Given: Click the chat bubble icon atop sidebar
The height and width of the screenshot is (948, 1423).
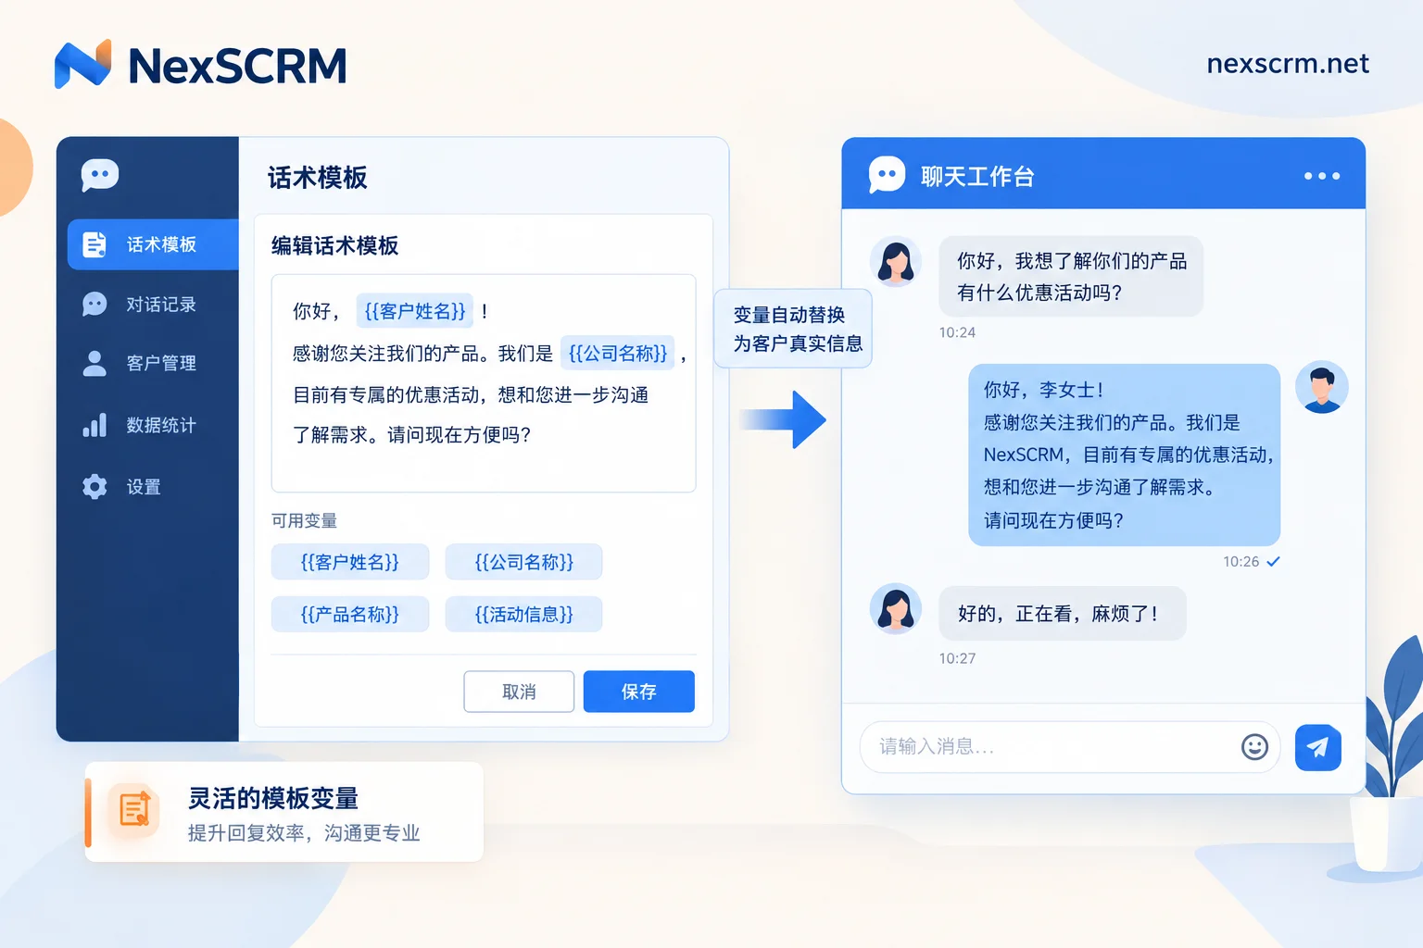Looking at the screenshot, I should pos(100,174).
